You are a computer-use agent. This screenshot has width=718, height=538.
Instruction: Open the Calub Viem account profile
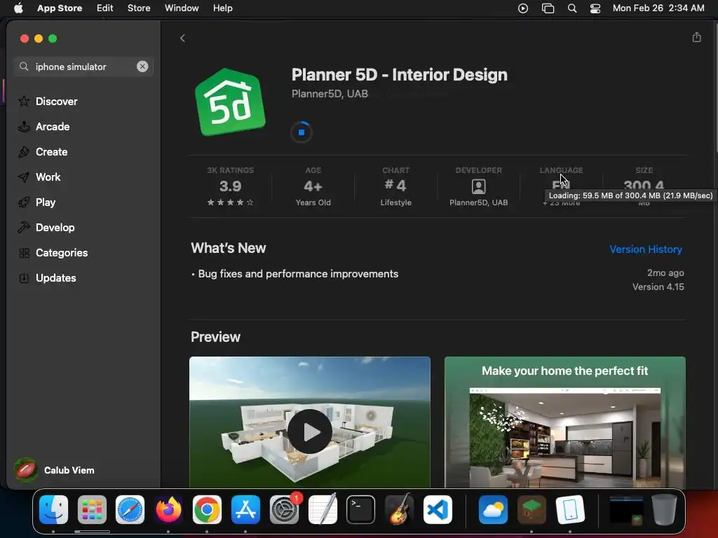55,470
